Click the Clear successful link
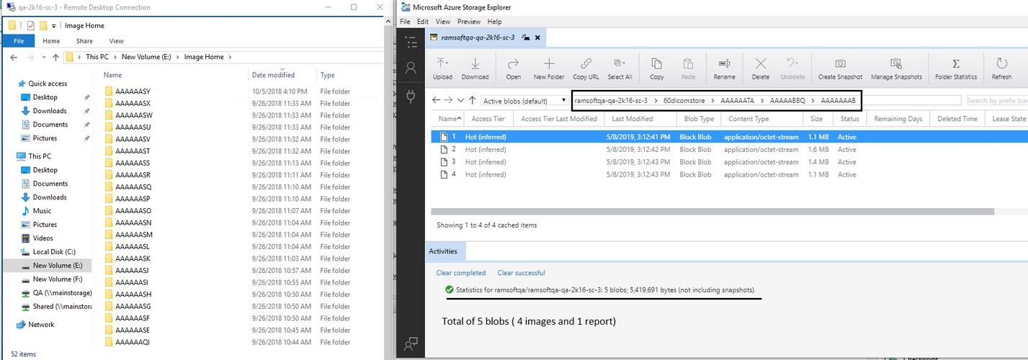Viewport: 1028px width, 360px height. 521,273
